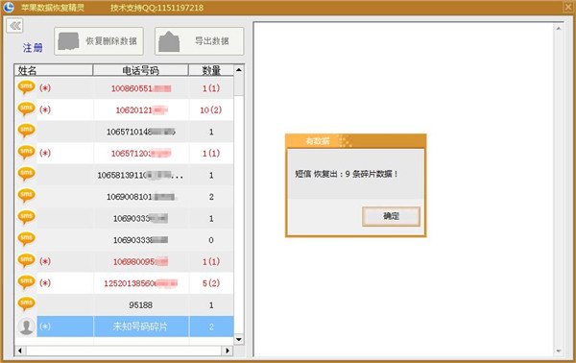Click the sms icon for 1065710148 row
This screenshot has height=363, width=576.
pos(27,132)
